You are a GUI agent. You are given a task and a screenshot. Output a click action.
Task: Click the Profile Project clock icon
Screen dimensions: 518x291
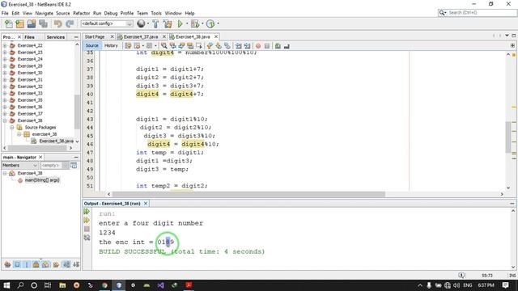coord(210,23)
